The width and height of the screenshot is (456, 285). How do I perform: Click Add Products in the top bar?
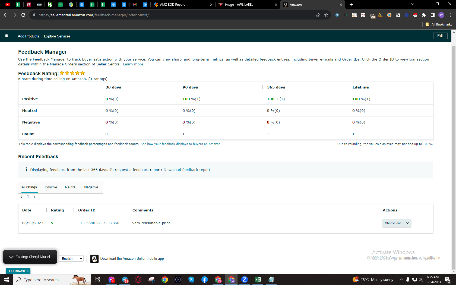click(x=28, y=36)
